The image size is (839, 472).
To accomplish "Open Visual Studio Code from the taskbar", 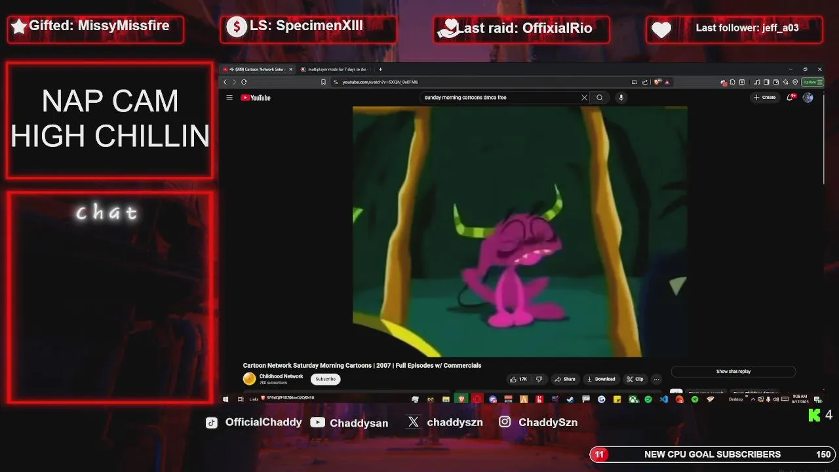I will pos(664,399).
